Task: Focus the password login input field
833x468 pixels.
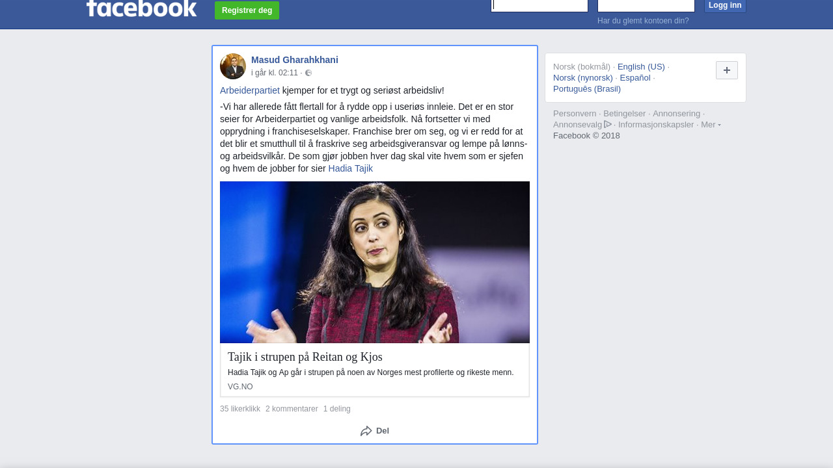Action: click(646, 6)
